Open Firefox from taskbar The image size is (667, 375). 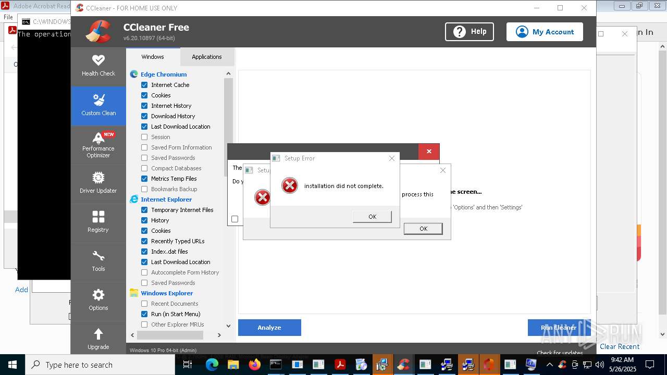(254, 365)
